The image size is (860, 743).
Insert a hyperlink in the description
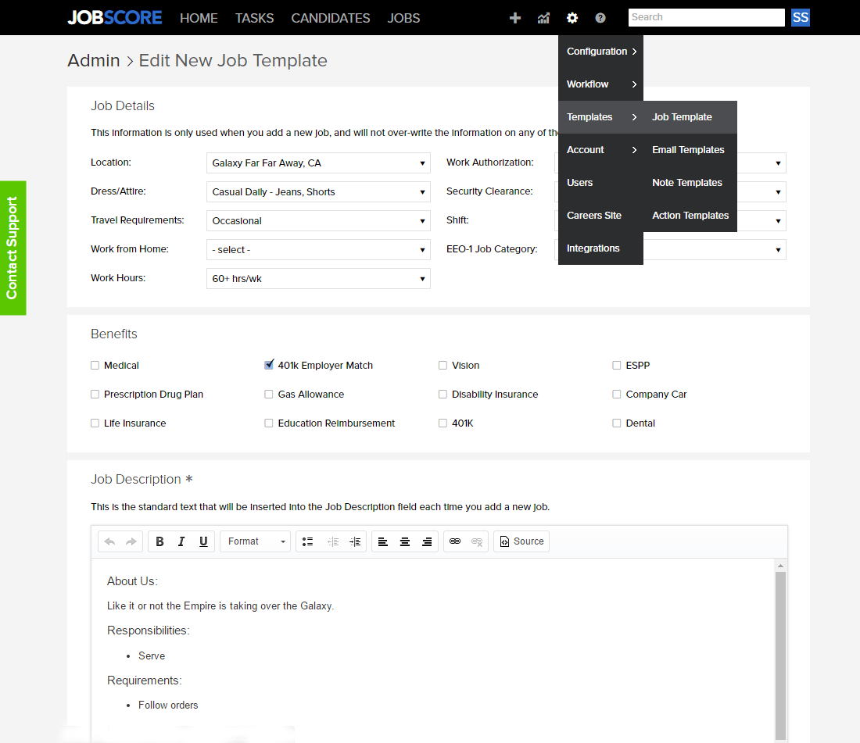pos(454,541)
